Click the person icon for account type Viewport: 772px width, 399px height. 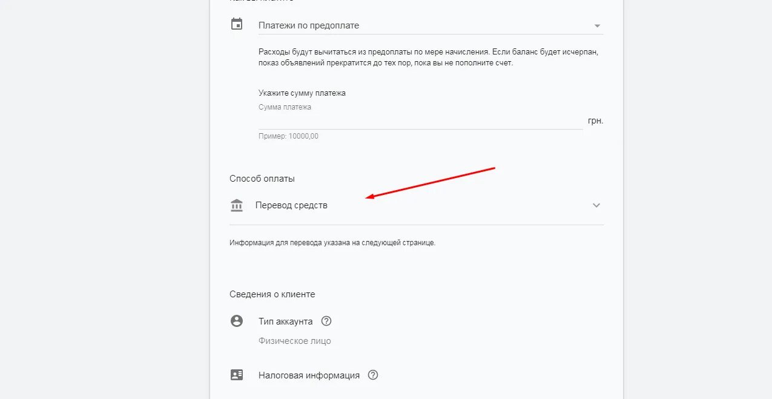click(237, 321)
